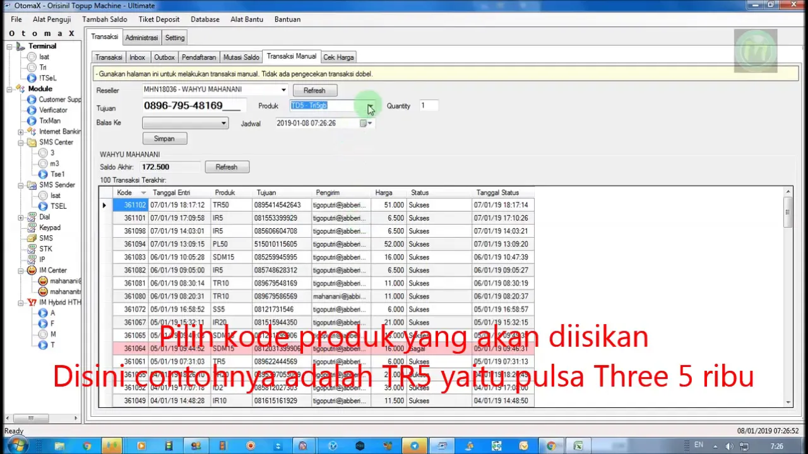Open the Database menu
The height and width of the screenshot is (454, 808).
205,20
